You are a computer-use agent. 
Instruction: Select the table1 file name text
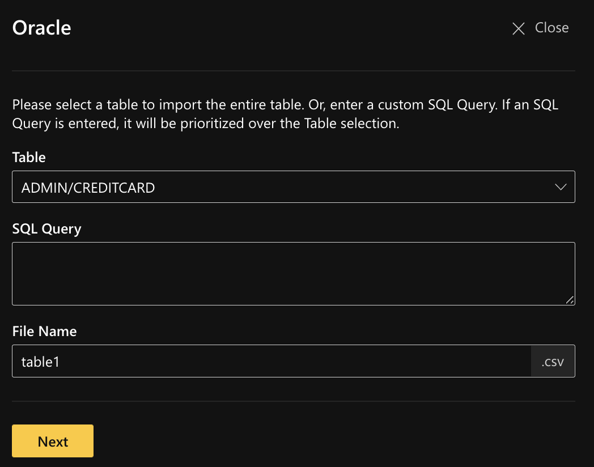[40, 362]
